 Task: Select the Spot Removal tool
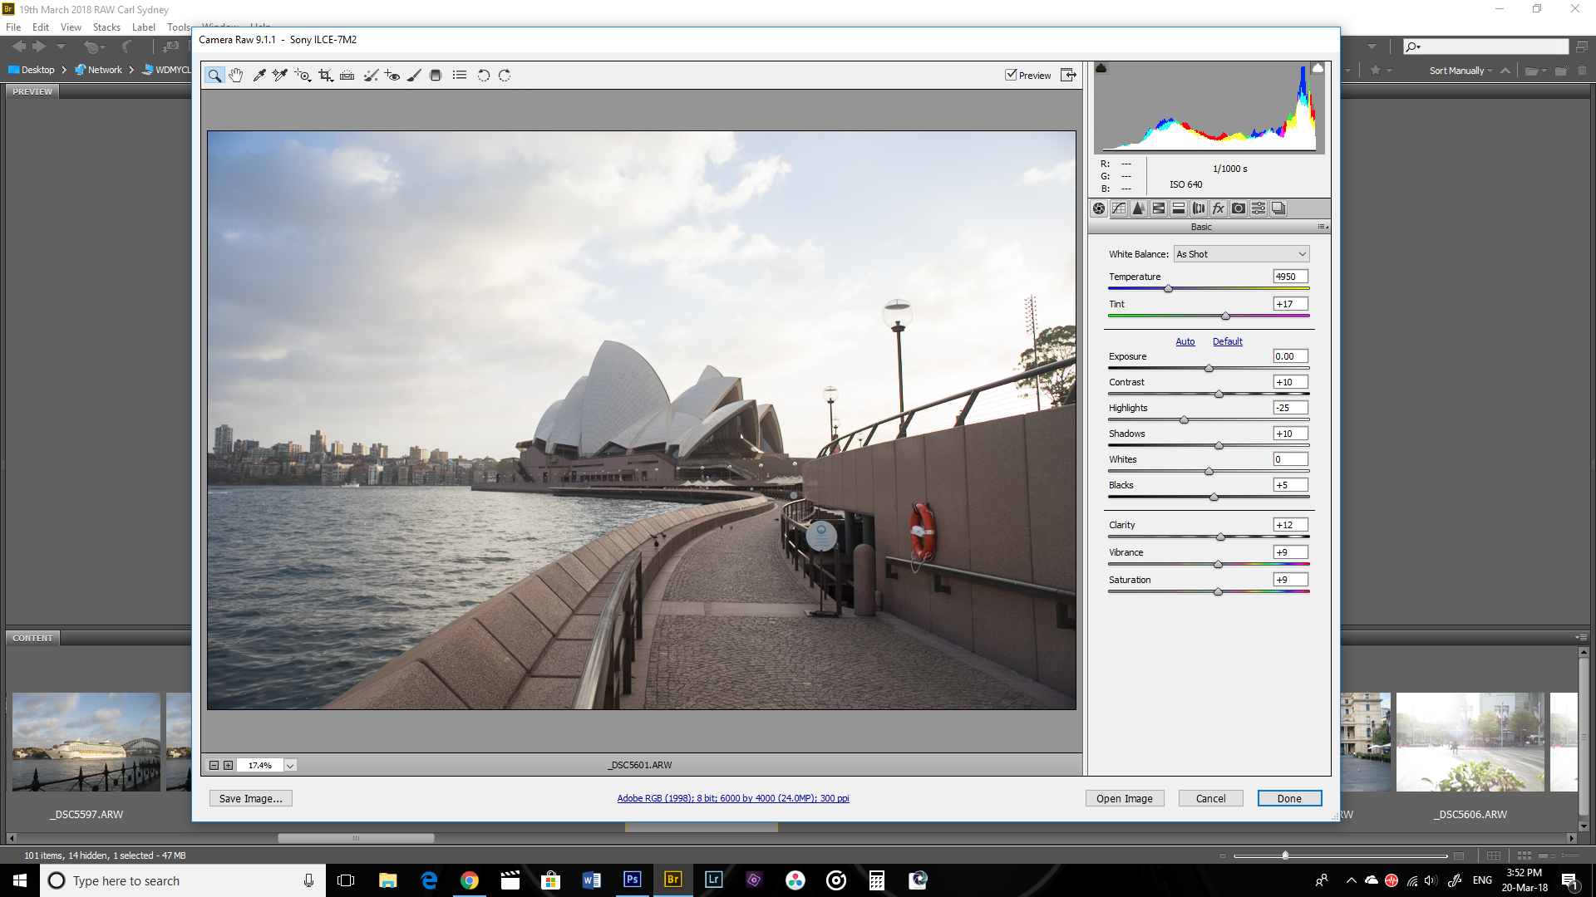[x=371, y=75]
